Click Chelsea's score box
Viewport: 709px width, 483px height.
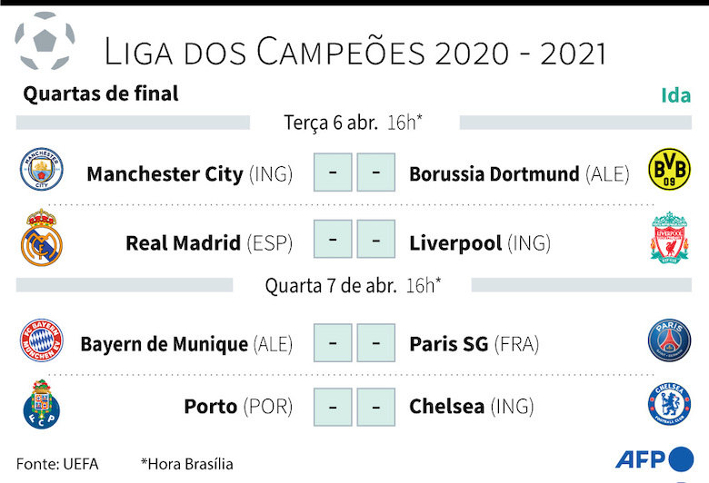point(375,407)
